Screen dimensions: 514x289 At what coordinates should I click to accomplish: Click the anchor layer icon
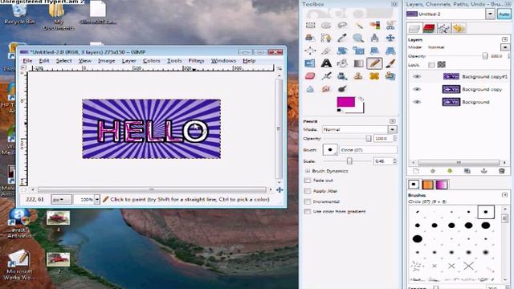[x=483, y=171]
